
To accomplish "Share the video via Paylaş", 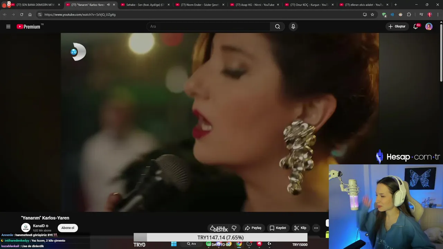I will click(253, 228).
